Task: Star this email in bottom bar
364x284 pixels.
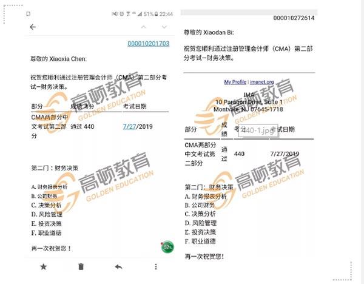Action: [x=44, y=267]
